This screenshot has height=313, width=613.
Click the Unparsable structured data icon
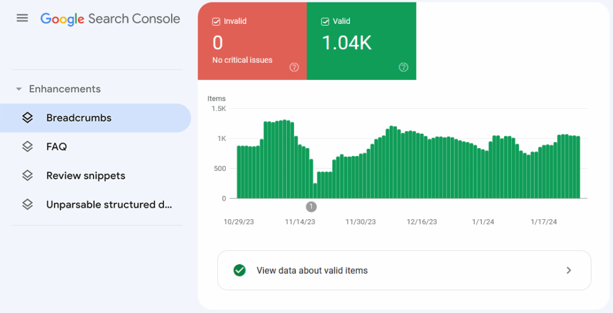(x=27, y=204)
